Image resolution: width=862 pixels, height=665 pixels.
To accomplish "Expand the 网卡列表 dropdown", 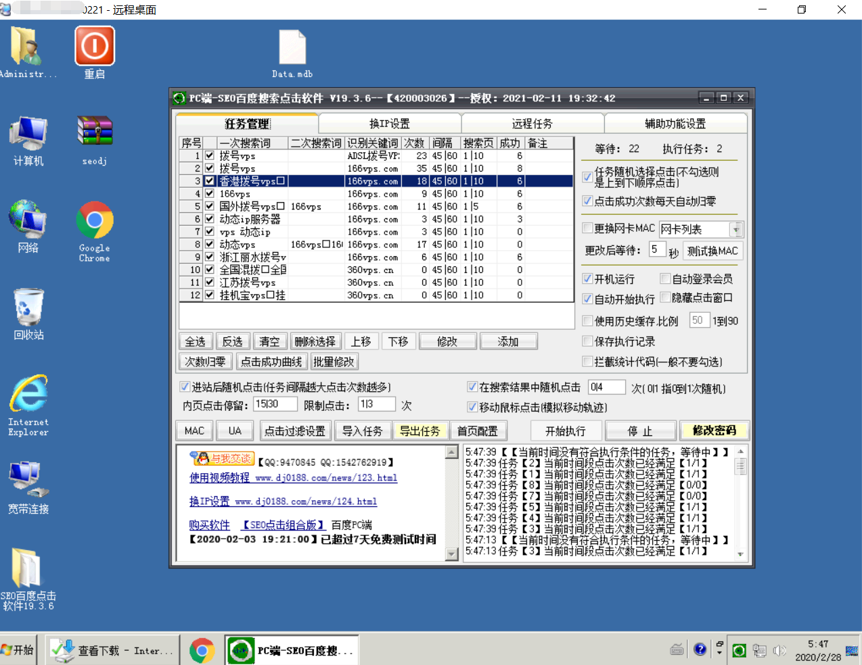I will click(736, 230).
